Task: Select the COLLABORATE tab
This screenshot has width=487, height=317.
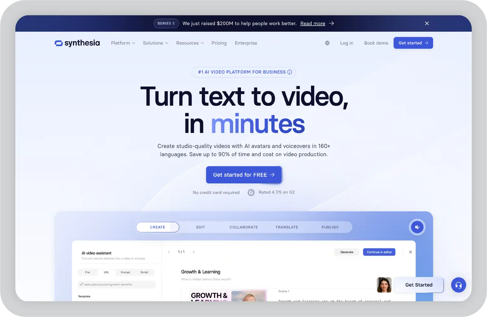Action: coord(244,227)
